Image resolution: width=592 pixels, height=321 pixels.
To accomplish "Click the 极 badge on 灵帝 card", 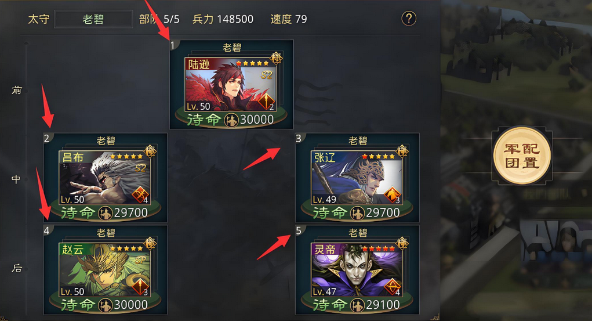I will (402, 243).
